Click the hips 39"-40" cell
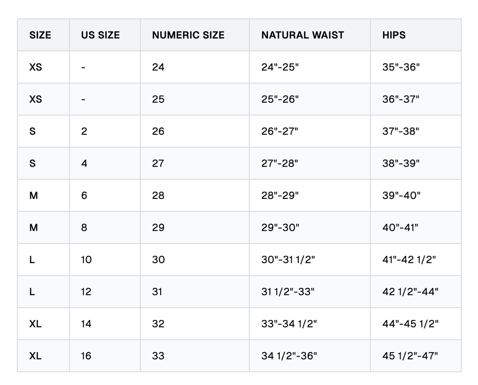The image size is (478, 385). (x=401, y=195)
